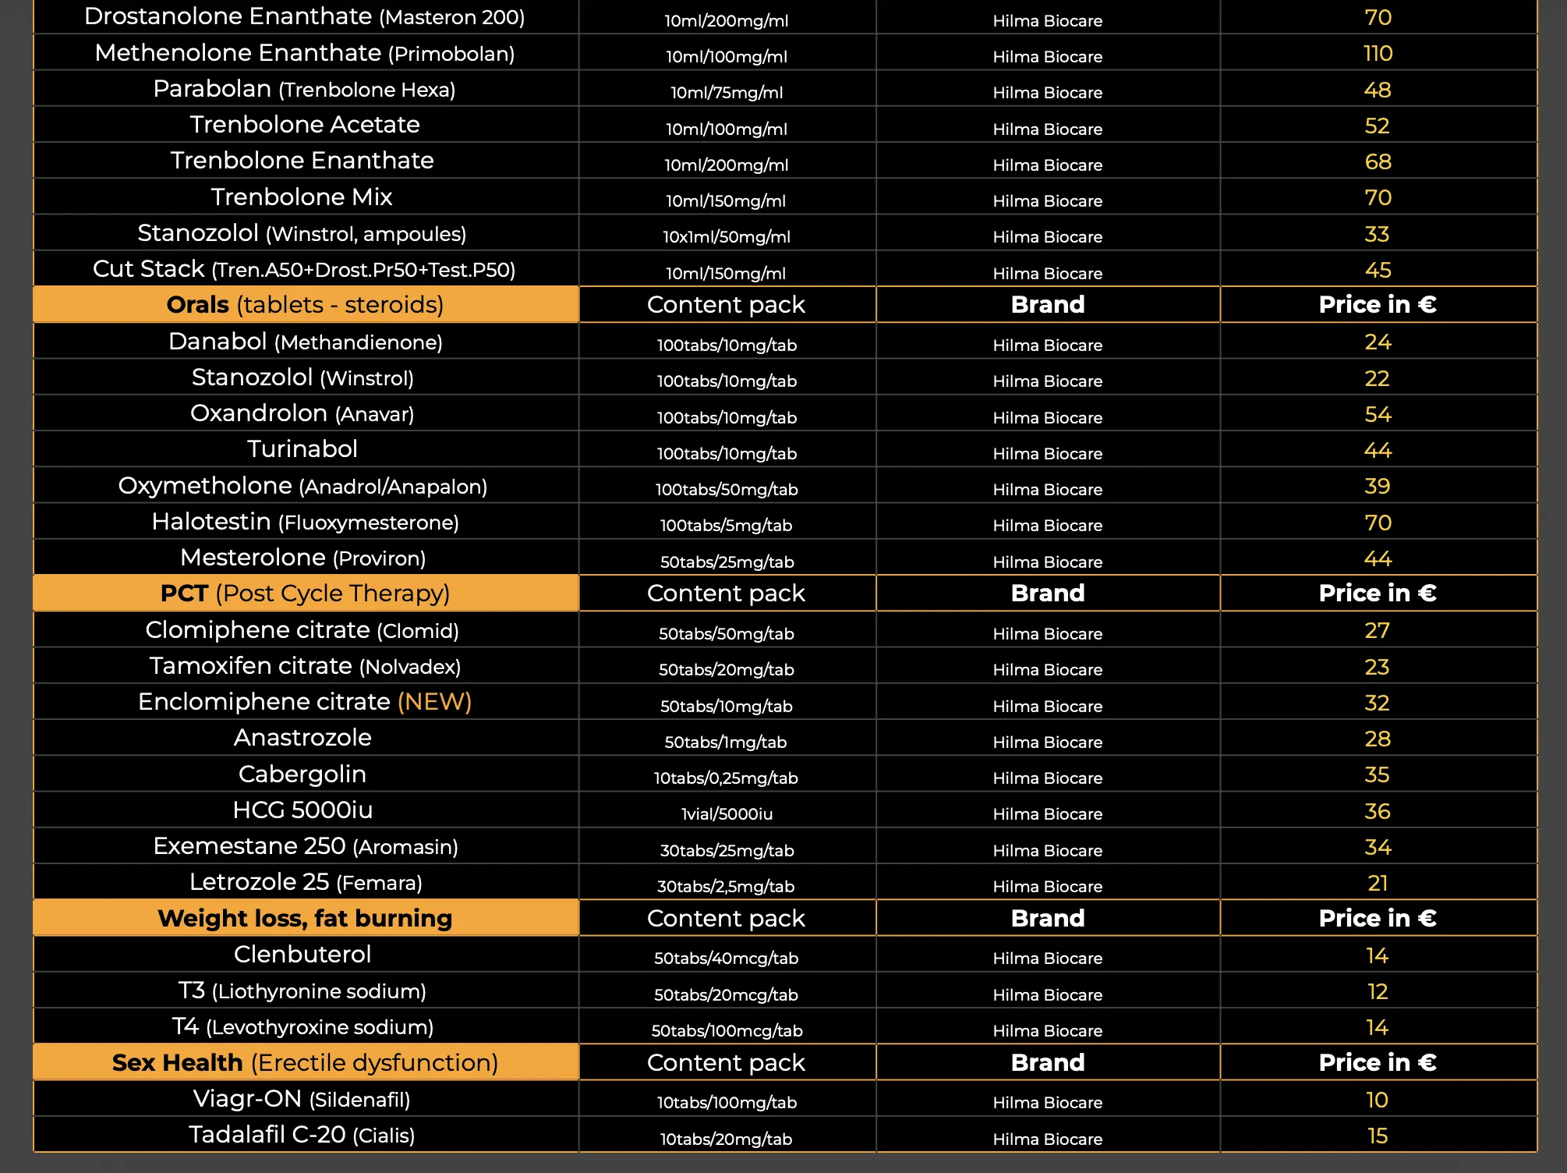
Task: Select 'Sex Health (Erectile dysfunction)' section header
Action: [x=306, y=1063]
